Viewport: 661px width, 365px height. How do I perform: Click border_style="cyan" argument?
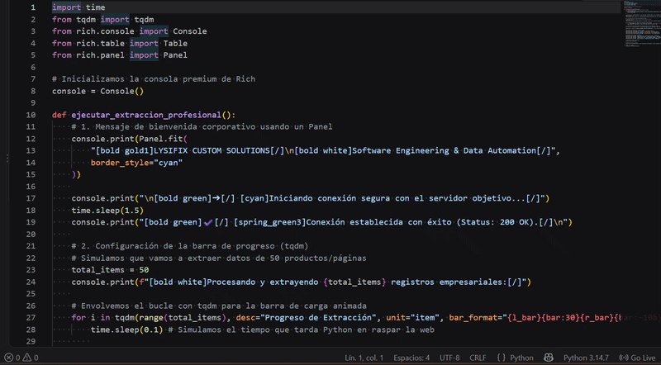click(x=136, y=163)
